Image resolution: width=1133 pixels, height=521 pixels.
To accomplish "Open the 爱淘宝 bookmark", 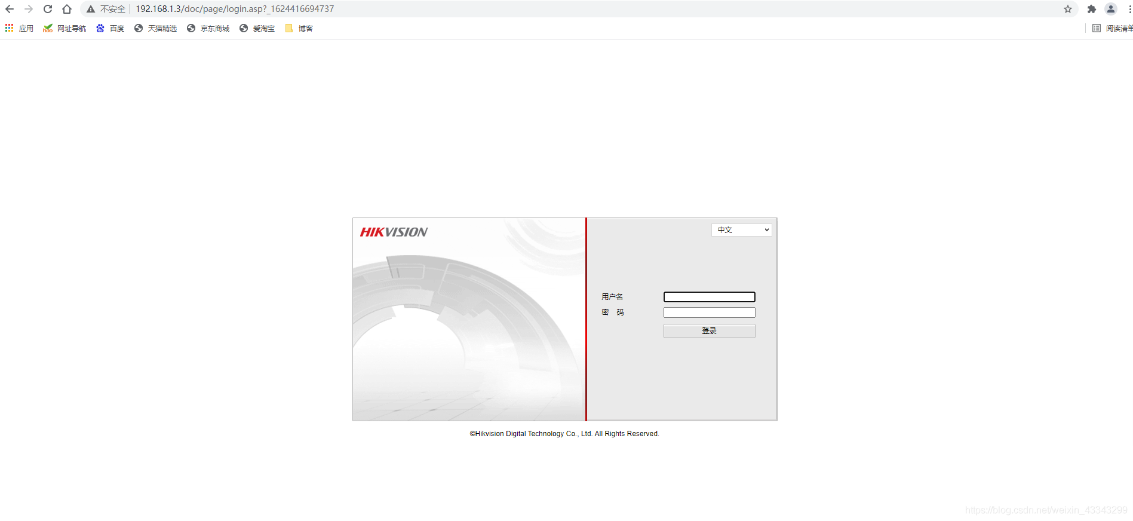I will tap(257, 28).
